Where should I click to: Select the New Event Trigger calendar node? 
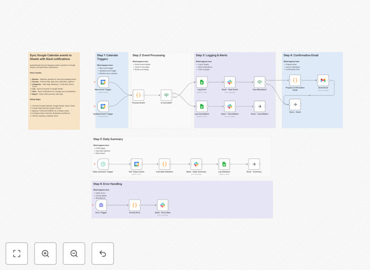[x=103, y=82]
